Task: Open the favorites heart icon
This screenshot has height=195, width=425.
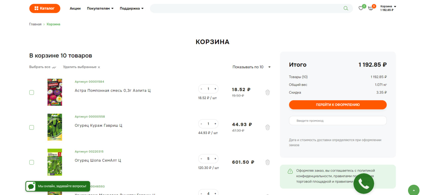Action: (361, 8)
